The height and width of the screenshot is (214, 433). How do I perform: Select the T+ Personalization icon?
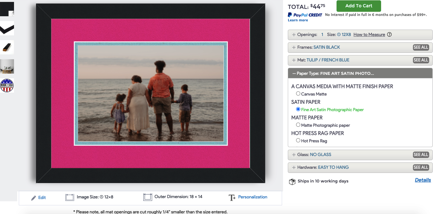pyautogui.click(x=232, y=197)
